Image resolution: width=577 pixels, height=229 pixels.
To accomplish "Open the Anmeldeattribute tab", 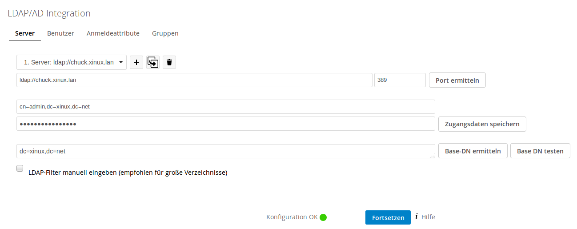I will pos(113,33).
